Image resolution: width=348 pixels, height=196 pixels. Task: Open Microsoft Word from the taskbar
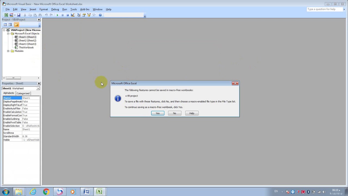point(86,192)
